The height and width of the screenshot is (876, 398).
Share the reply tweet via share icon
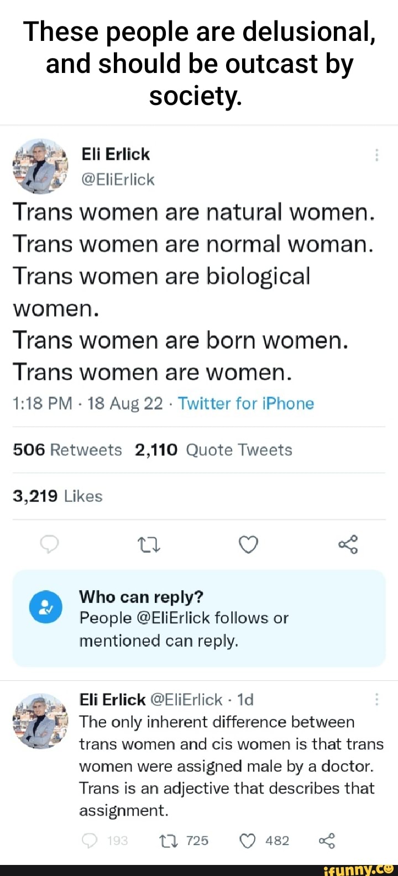(x=327, y=841)
